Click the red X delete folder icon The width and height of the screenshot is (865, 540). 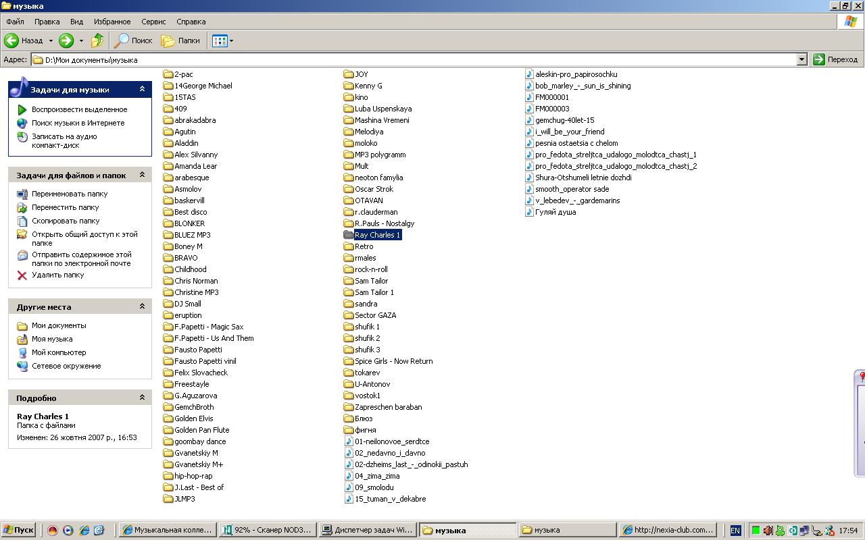22,275
